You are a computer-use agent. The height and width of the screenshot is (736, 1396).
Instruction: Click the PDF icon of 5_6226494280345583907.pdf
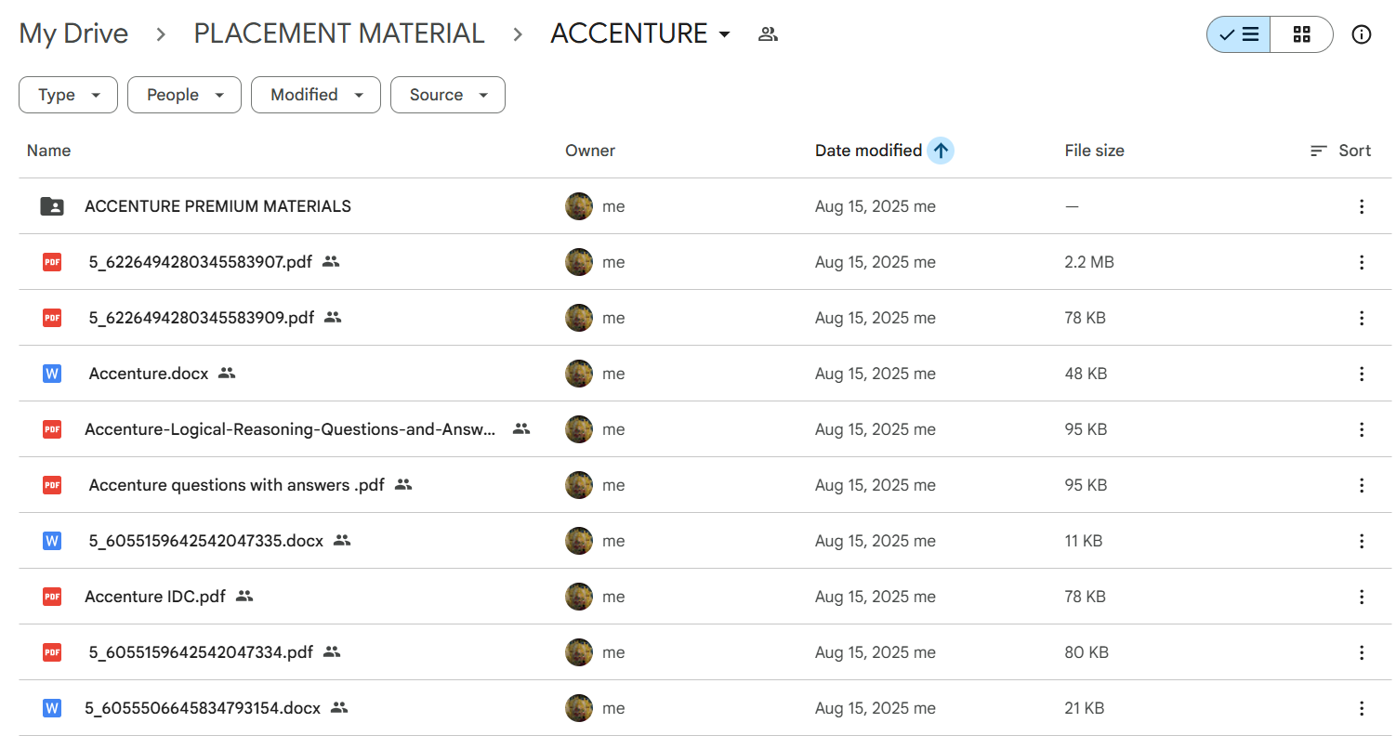coord(52,262)
